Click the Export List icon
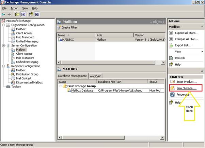Image resolution: width=205 pixels, height=148 pixels. coord(171,45)
